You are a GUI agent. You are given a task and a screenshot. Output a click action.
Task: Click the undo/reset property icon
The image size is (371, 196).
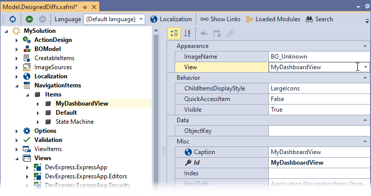tap(204, 33)
